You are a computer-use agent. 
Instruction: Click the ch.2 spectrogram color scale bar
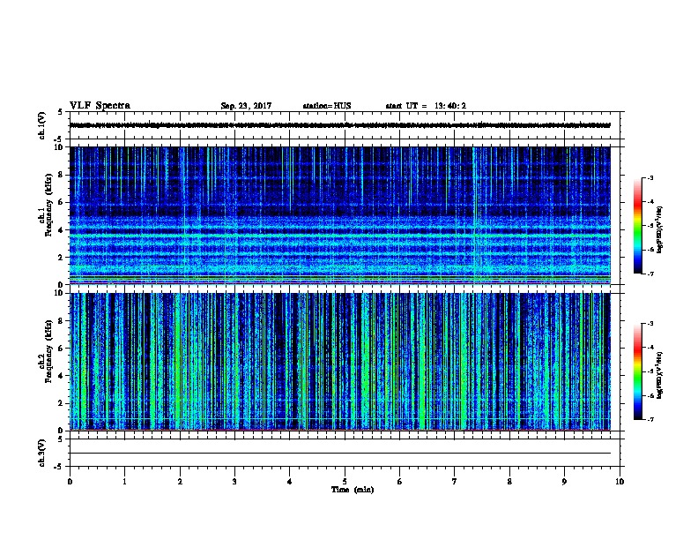click(x=638, y=371)
